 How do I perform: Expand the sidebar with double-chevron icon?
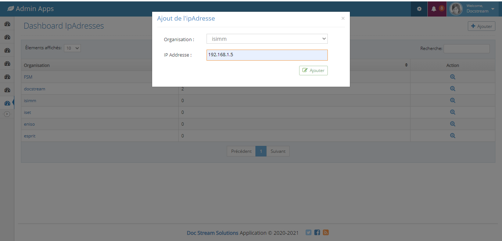click(x=7, y=114)
